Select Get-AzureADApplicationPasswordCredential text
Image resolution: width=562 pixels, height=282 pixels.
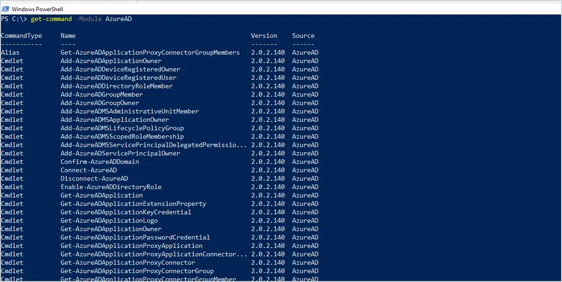(135, 237)
